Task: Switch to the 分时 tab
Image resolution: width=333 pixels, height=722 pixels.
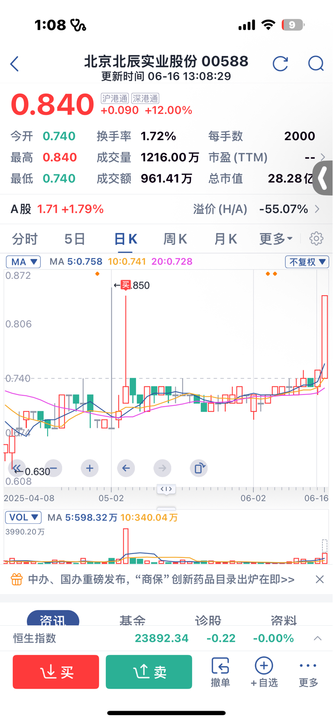Action: tap(25, 238)
